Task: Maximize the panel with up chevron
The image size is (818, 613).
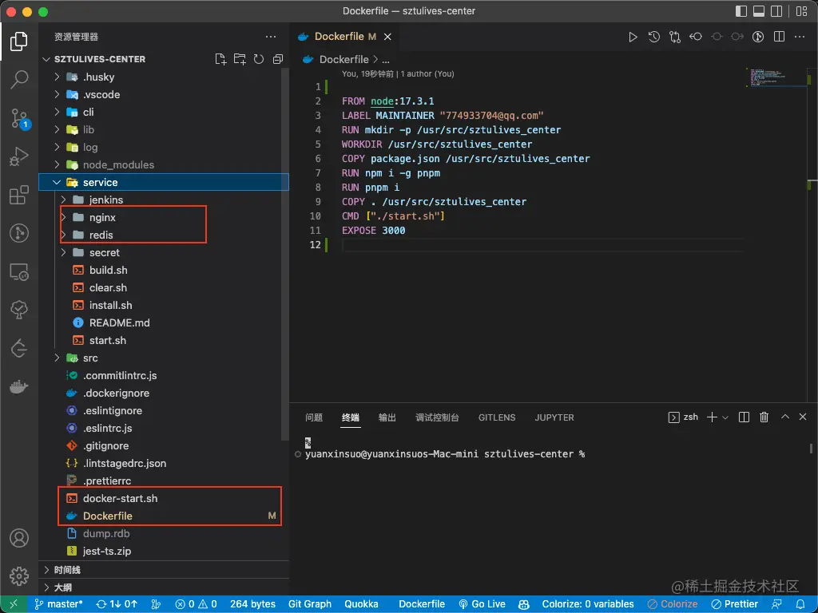Action: 784,417
